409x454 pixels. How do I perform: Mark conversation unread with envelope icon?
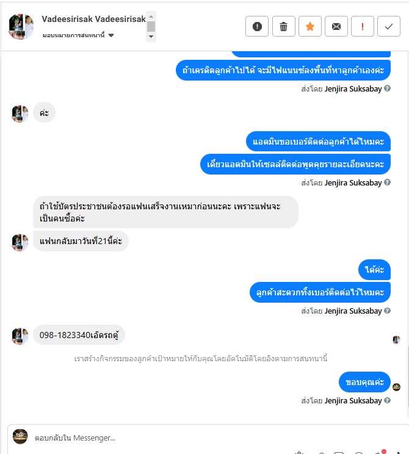[x=336, y=26]
